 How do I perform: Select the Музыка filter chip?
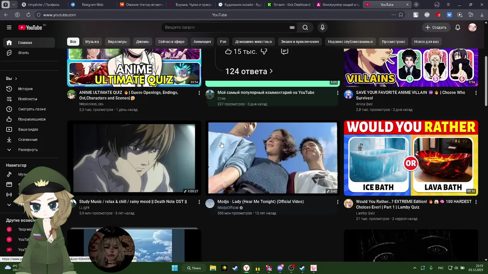[x=92, y=41]
